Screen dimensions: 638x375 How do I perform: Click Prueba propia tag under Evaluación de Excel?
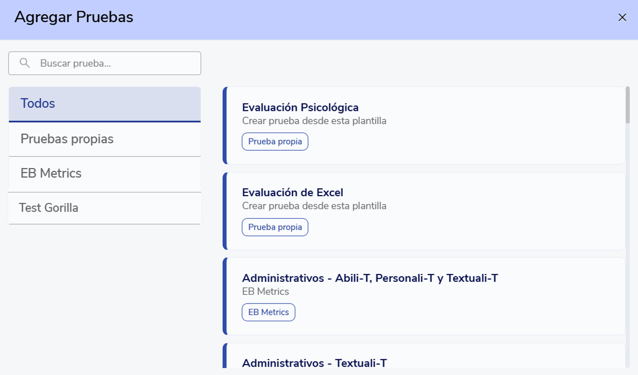click(275, 227)
